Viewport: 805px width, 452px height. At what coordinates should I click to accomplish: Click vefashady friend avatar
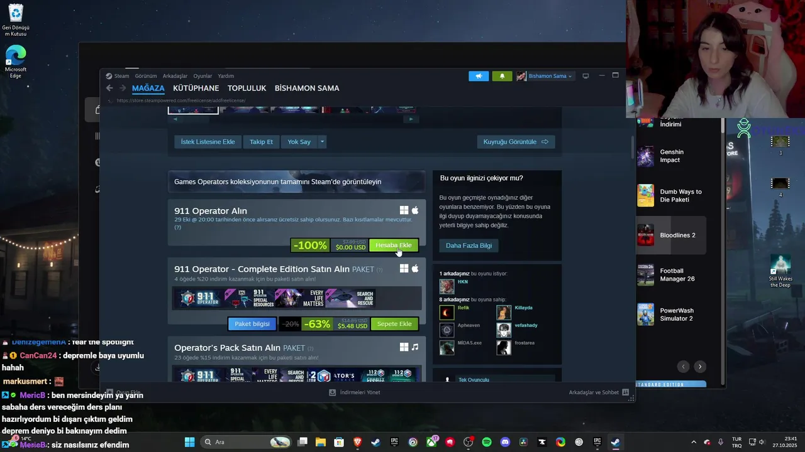point(504,330)
